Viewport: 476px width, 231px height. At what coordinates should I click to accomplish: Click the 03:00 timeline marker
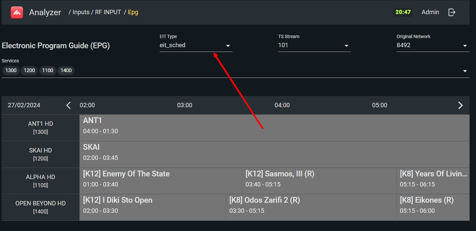click(185, 105)
